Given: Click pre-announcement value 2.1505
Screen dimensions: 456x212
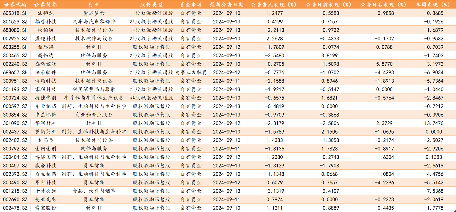Looking at the screenshot, I should pyautogui.click(x=330, y=132).
